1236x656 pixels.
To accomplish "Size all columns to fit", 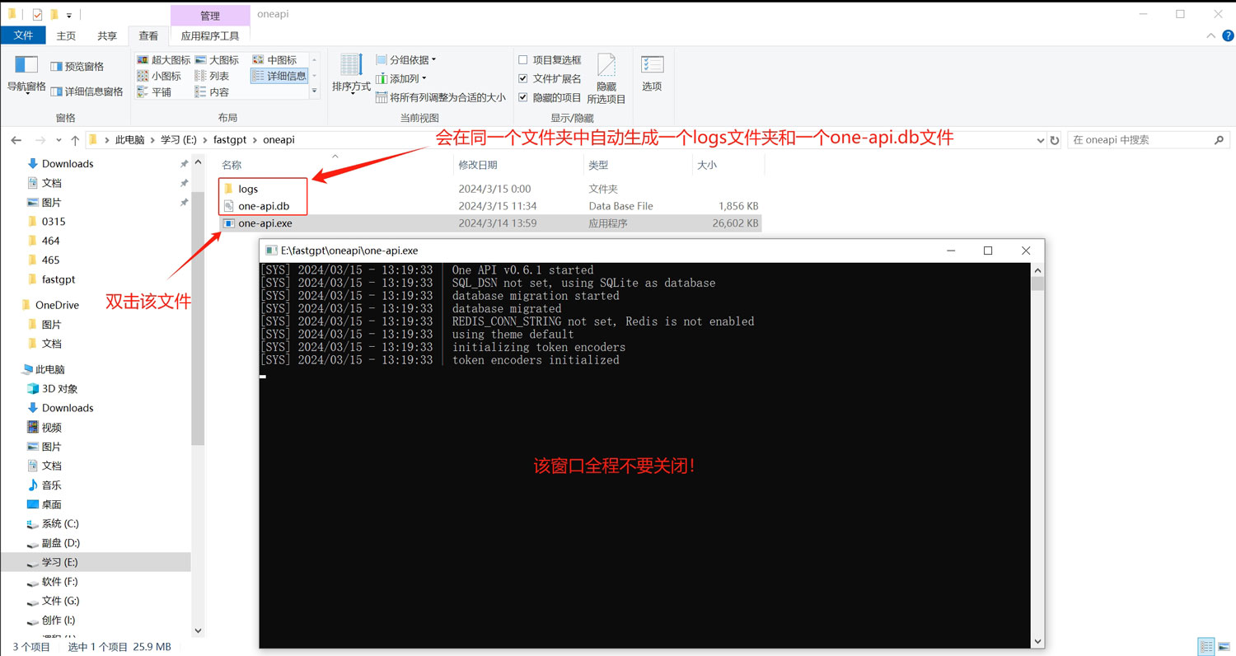I will pyautogui.click(x=441, y=97).
